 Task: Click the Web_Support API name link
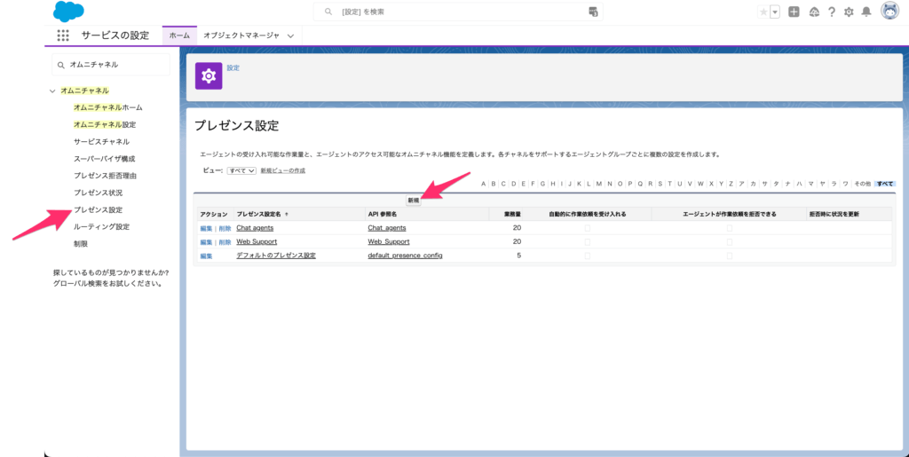(389, 241)
